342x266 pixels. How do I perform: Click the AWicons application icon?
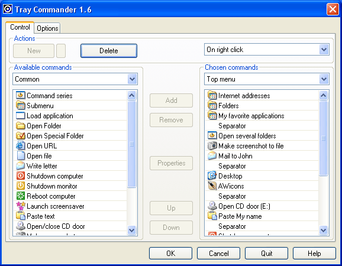[212, 186]
